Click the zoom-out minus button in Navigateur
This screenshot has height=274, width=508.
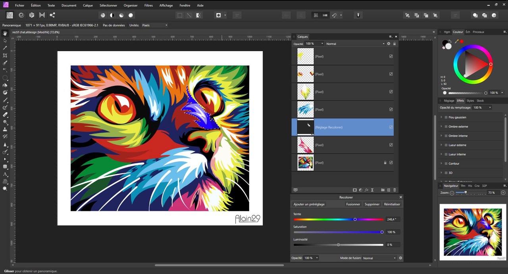pos(452,193)
